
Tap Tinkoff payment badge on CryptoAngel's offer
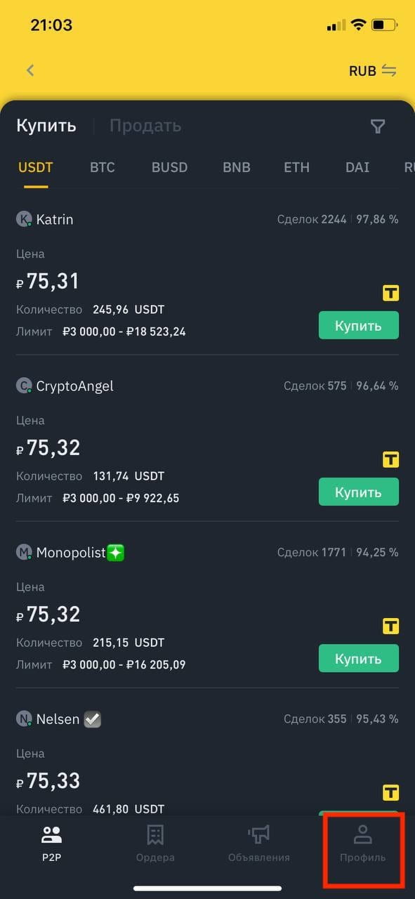(x=390, y=460)
